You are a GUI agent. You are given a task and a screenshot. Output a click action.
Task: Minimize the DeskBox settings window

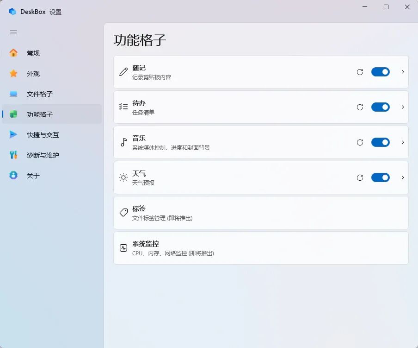pyautogui.click(x=365, y=7)
